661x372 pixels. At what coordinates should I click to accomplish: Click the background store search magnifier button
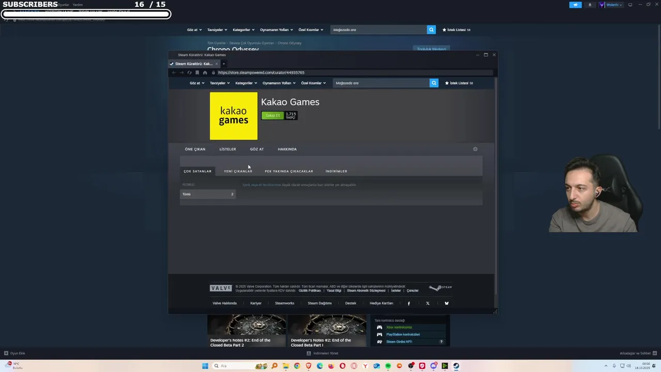tap(431, 29)
